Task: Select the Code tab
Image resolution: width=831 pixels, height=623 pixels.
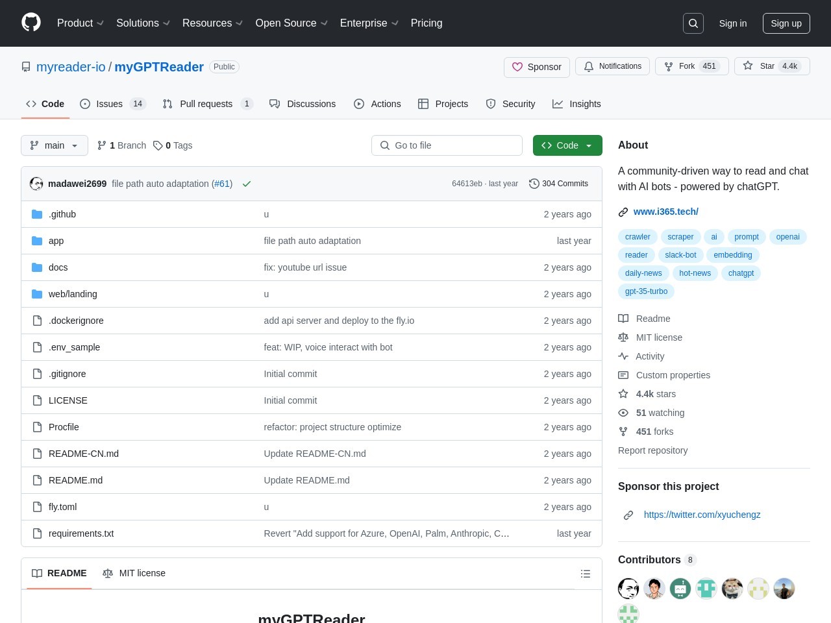Action: [x=45, y=104]
